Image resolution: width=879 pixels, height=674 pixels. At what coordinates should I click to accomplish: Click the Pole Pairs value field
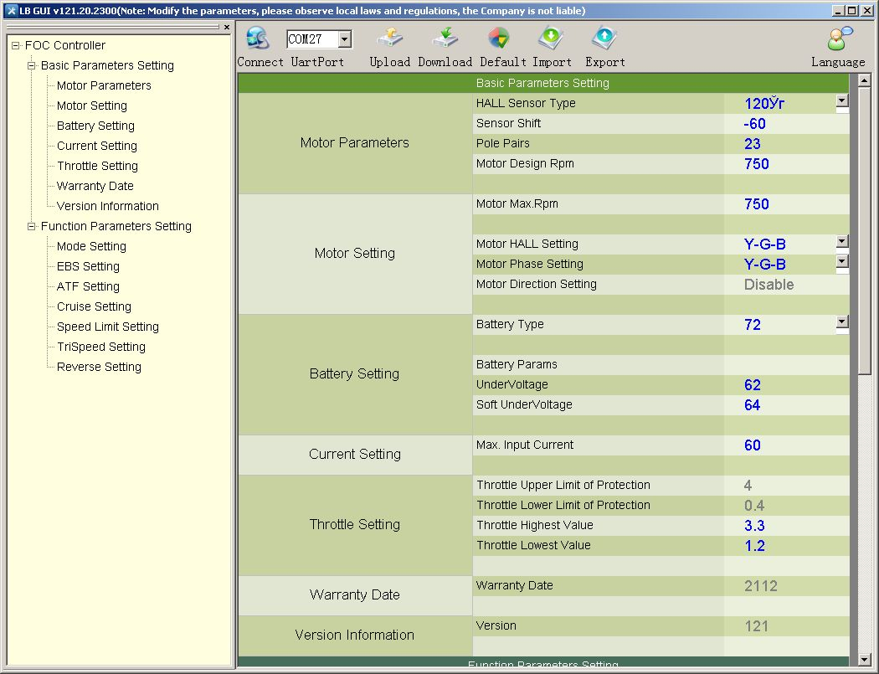click(x=785, y=144)
